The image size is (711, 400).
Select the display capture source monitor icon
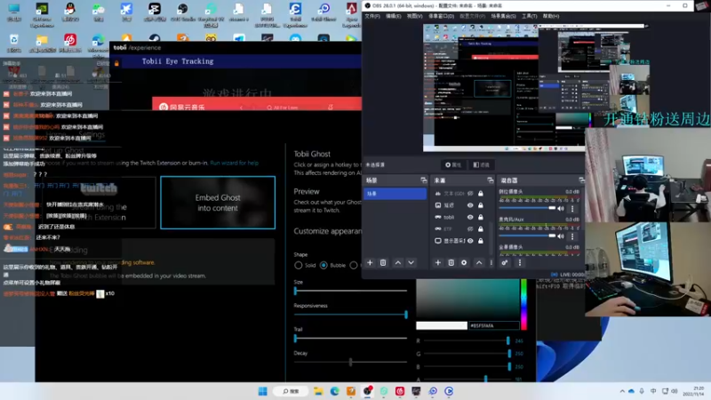(x=438, y=241)
